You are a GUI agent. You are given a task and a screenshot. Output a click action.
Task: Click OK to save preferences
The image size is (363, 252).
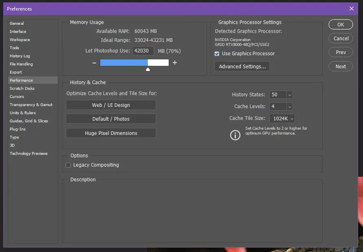[x=341, y=24]
